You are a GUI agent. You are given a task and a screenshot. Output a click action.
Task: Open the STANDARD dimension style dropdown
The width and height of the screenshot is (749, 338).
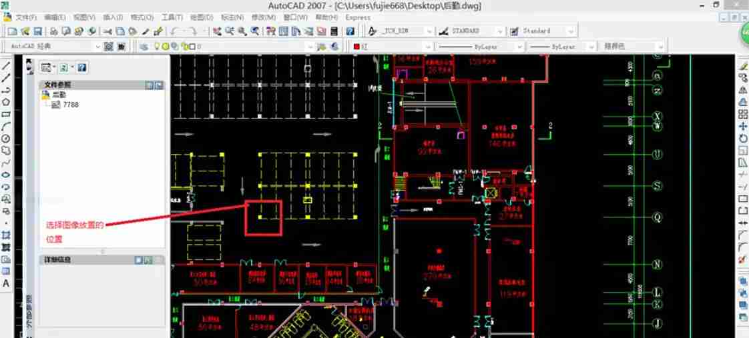pyautogui.click(x=499, y=31)
